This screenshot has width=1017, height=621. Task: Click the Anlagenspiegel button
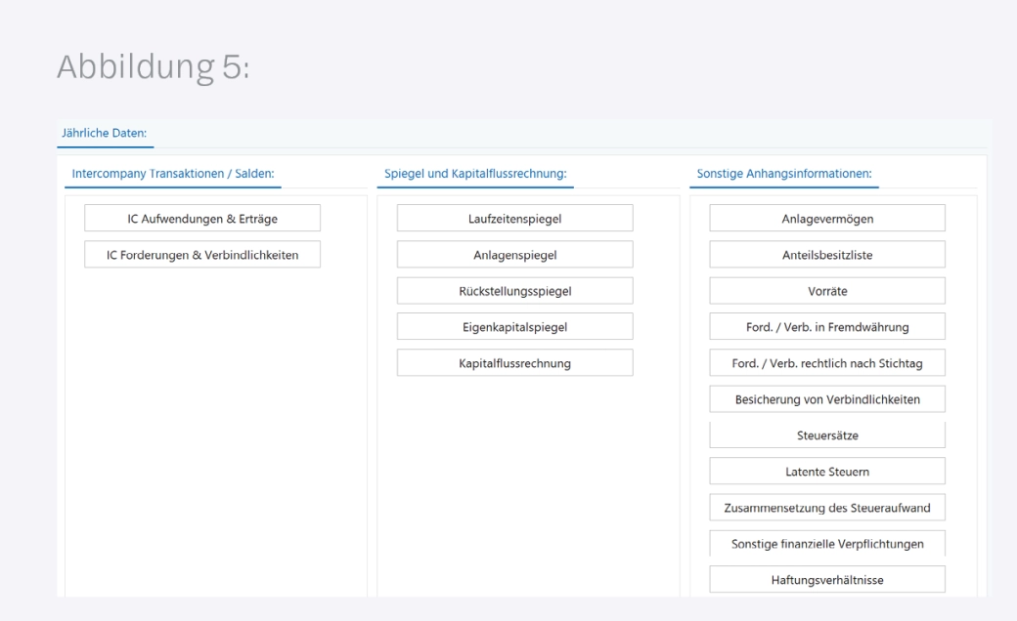pos(514,255)
